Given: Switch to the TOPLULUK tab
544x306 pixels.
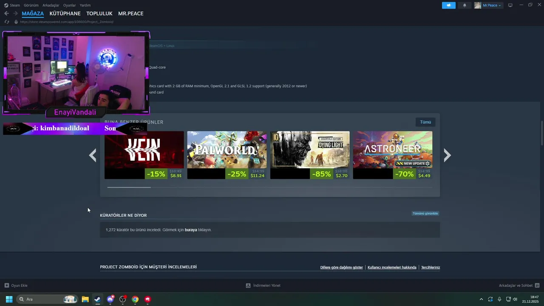Looking at the screenshot, I should point(99,14).
